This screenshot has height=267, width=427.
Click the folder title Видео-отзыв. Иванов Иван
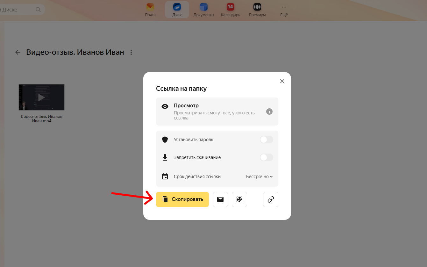(75, 52)
